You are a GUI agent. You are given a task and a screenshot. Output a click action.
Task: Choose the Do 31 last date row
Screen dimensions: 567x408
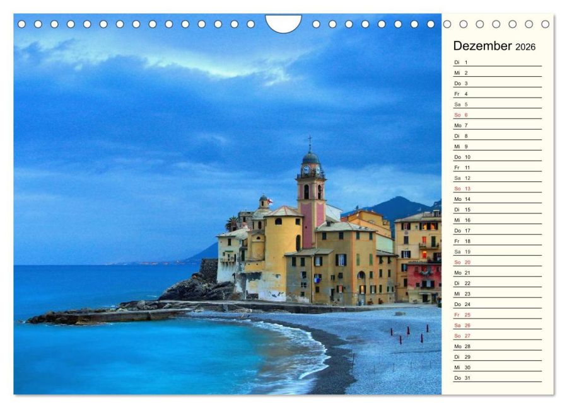[x=497, y=378]
